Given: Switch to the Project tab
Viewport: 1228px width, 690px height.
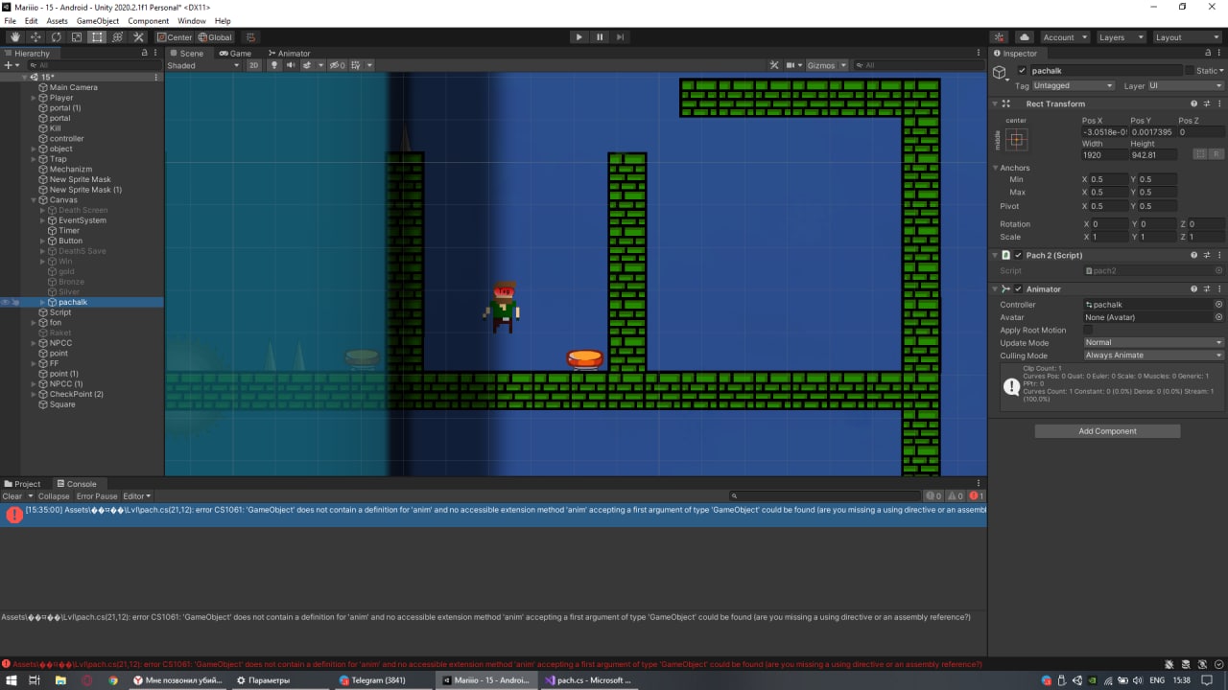Looking at the screenshot, I should coord(23,484).
